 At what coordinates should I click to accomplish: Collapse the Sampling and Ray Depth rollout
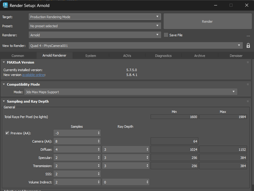pos(4,101)
